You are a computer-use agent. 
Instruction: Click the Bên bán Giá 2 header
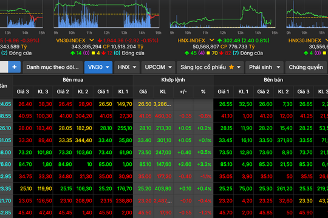264,91
